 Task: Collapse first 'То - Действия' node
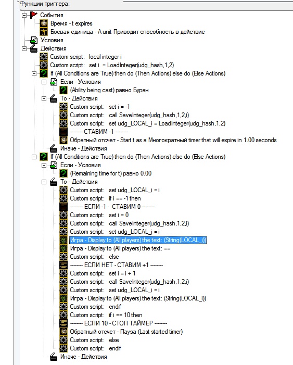44,99
